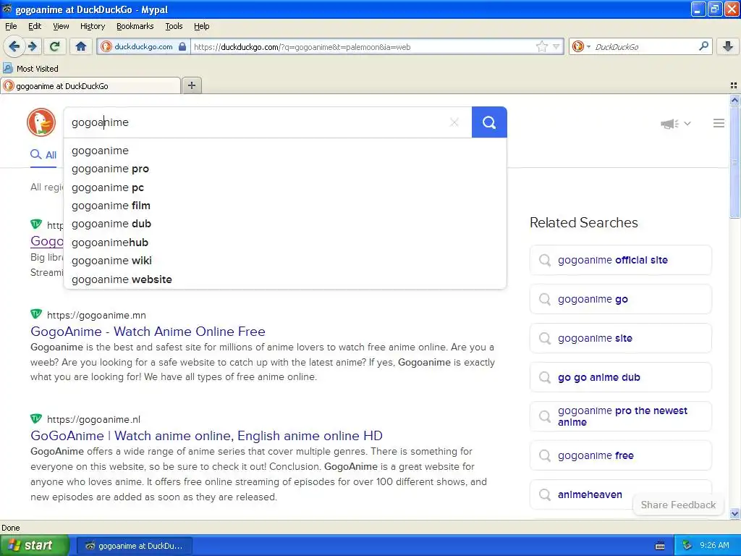Choose the suggestion 'gogoanime film'
741x556 pixels.
tap(285, 206)
